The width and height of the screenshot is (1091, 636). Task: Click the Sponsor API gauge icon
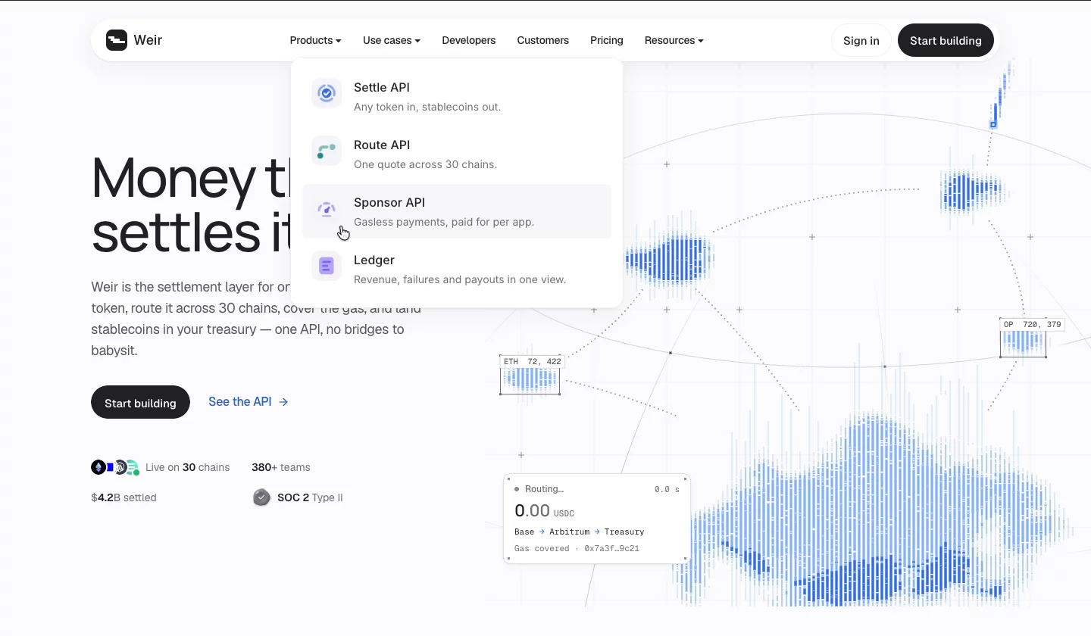pyautogui.click(x=327, y=208)
